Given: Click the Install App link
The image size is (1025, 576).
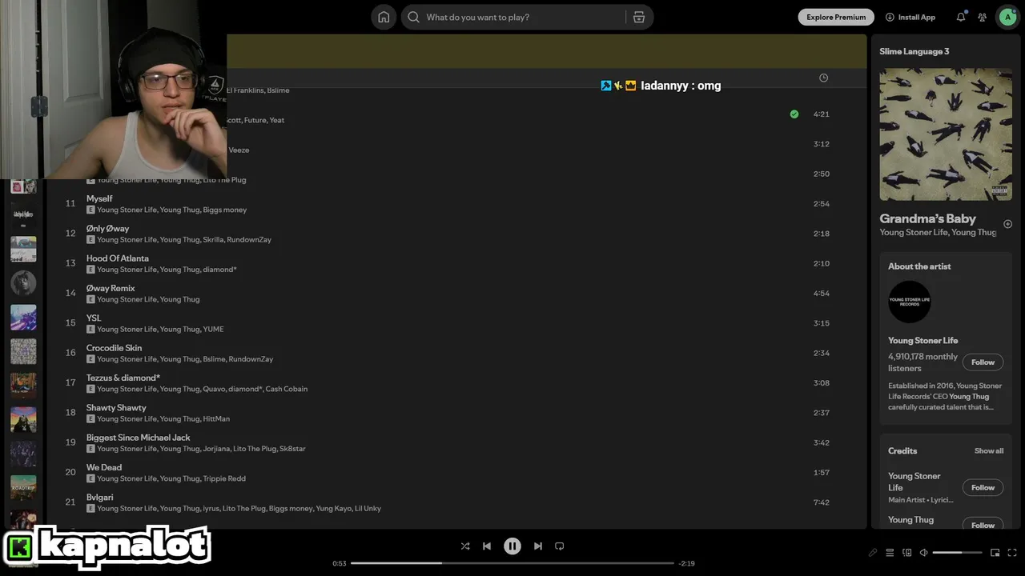Looking at the screenshot, I should (x=910, y=17).
